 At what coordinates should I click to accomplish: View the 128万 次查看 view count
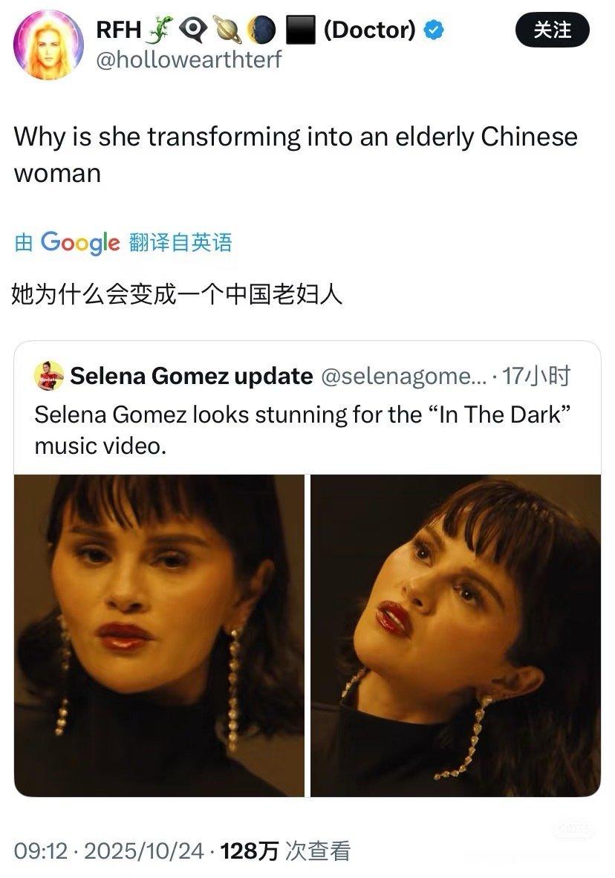(x=286, y=851)
